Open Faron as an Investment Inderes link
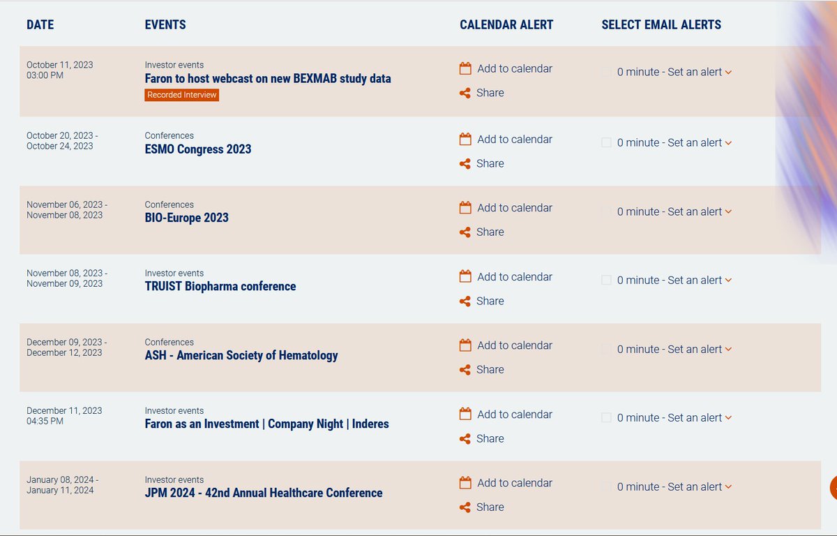The width and height of the screenshot is (837, 536). (x=267, y=424)
